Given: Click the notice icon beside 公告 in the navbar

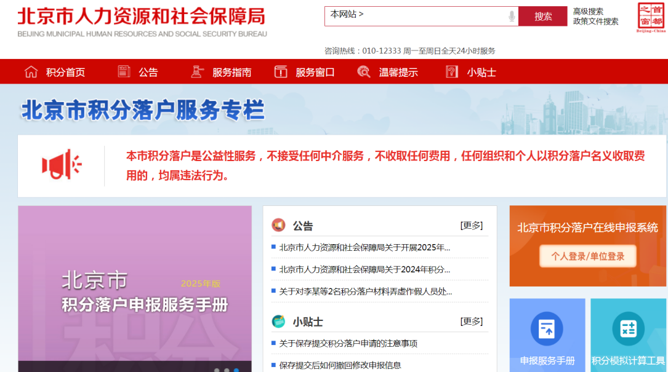Looking at the screenshot, I should (124, 71).
